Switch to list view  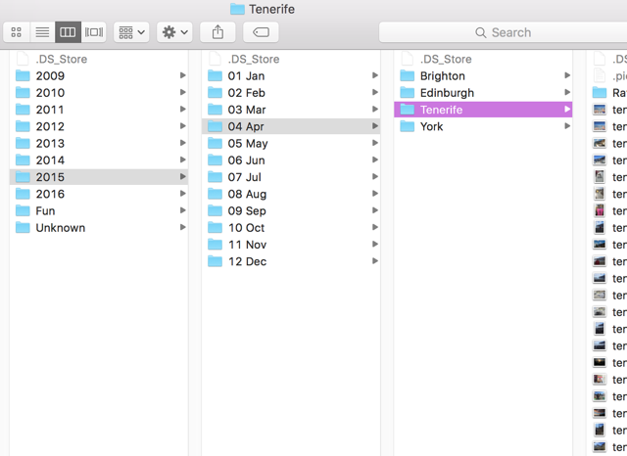[x=42, y=32]
